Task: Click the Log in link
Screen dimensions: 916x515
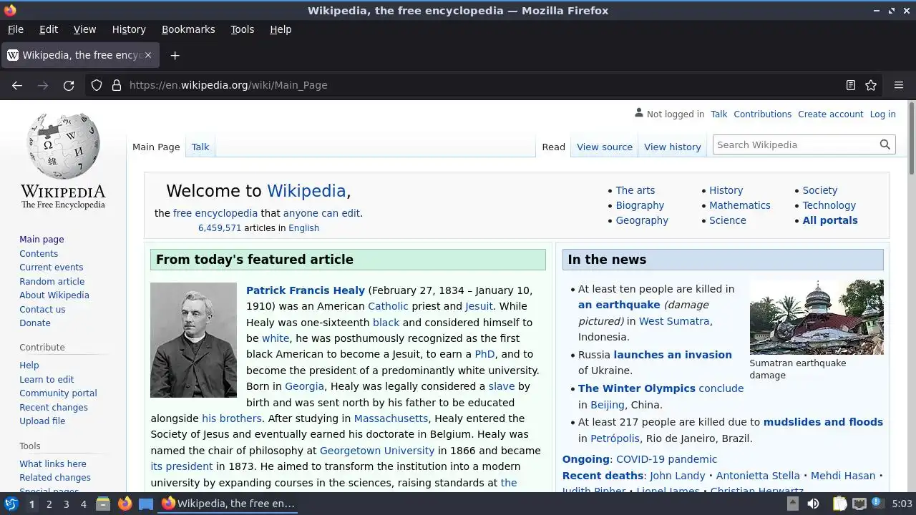Action: click(x=882, y=114)
